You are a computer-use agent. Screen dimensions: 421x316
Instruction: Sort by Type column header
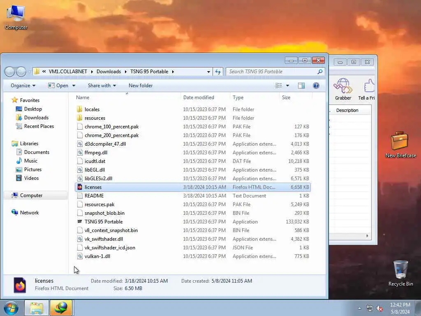point(254,98)
